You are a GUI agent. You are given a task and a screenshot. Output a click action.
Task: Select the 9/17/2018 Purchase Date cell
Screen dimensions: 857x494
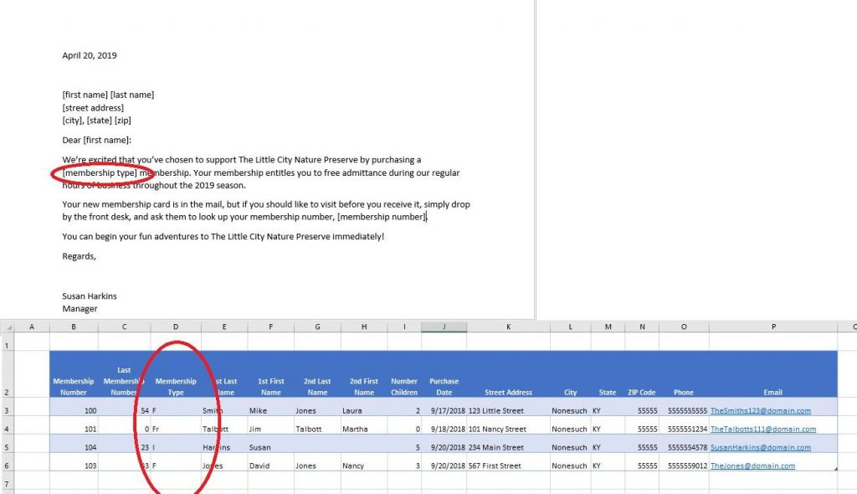coord(444,410)
